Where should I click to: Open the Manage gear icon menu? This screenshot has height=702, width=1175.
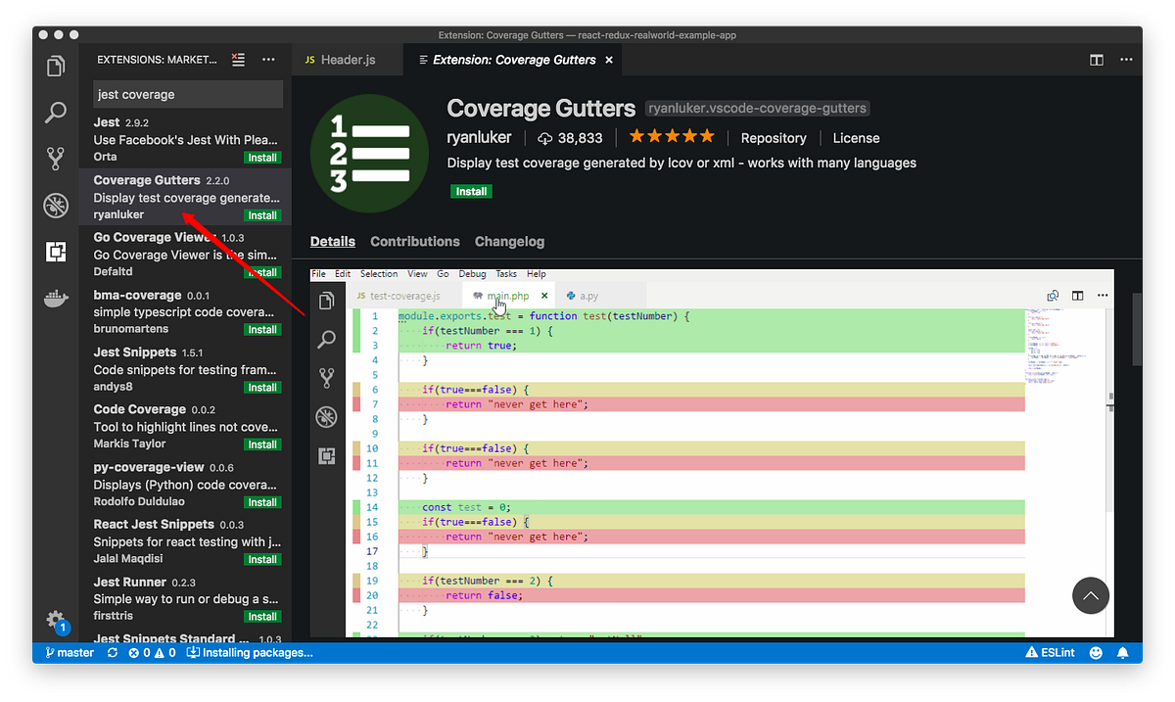tap(56, 620)
